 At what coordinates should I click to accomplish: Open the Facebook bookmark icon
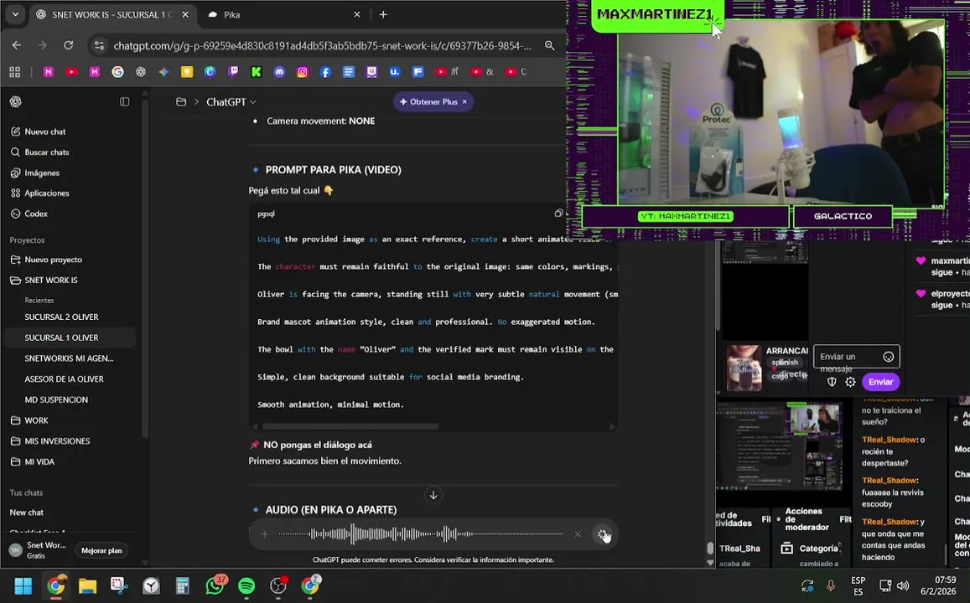coord(325,72)
